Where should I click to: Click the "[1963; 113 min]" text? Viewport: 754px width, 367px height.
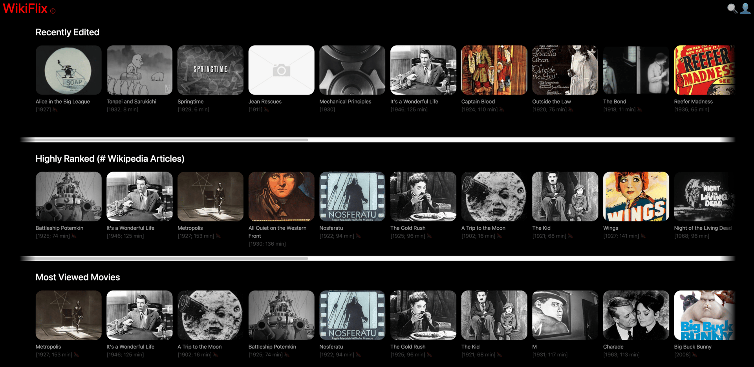pyautogui.click(x=621, y=355)
